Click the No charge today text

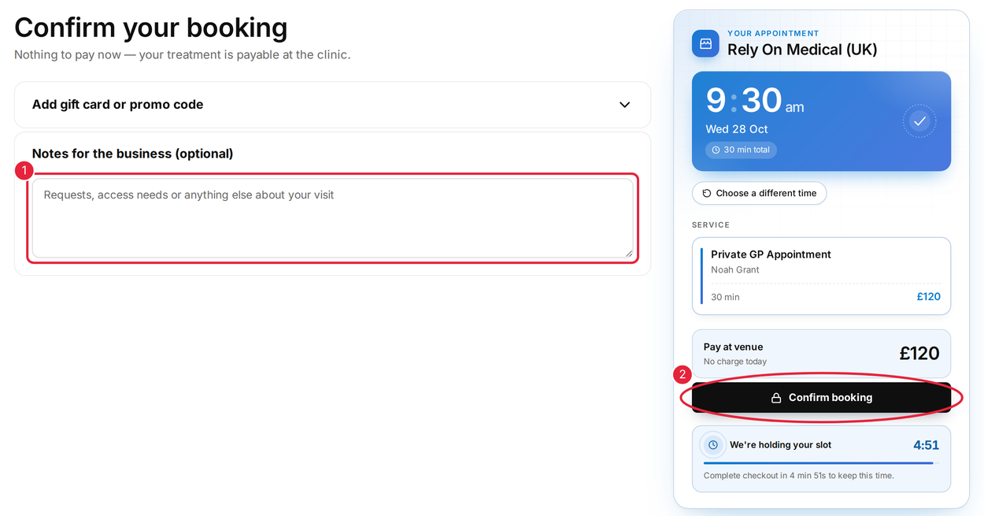pos(735,362)
